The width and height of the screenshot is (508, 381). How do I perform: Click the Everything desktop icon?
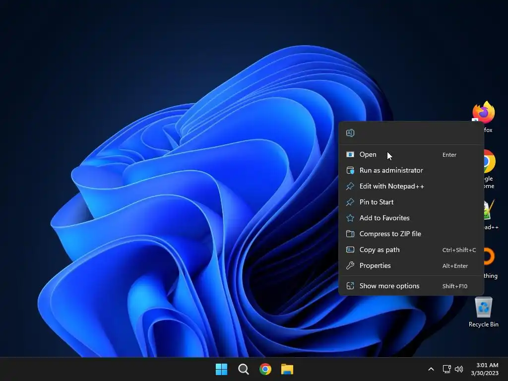click(x=490, y=257)
